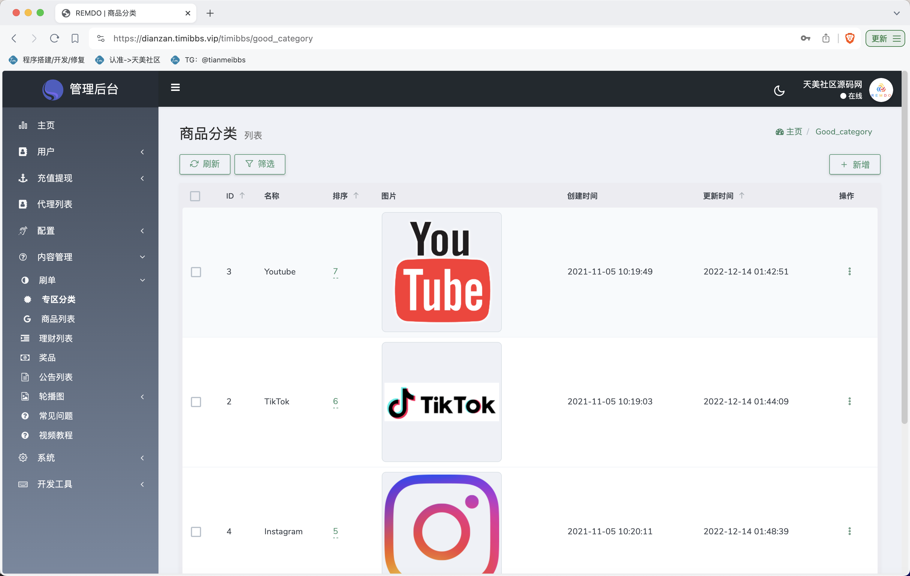Bookmark this page icon
Screen dimensions: 910x576
tap(75, 38)
